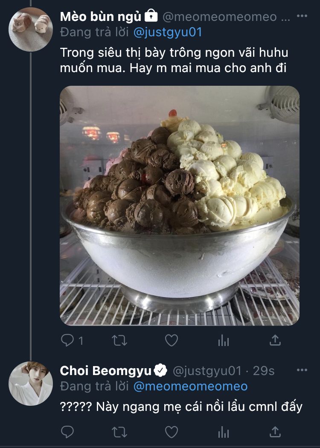Open the @justgyu01 mention link

tap(168, 32)
